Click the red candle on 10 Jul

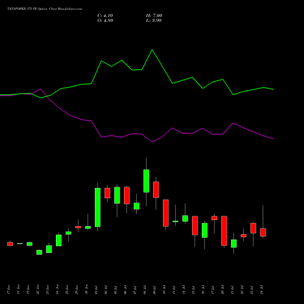point(166,213)
